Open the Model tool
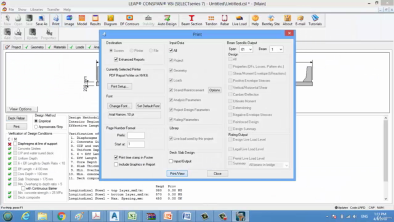 pyautogui.click(x=82, y=20)
